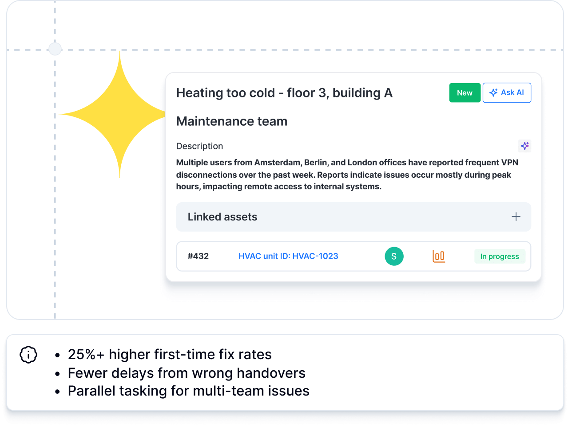Click the Fewer delays from wrong handovers bullet

pos(187,373)
